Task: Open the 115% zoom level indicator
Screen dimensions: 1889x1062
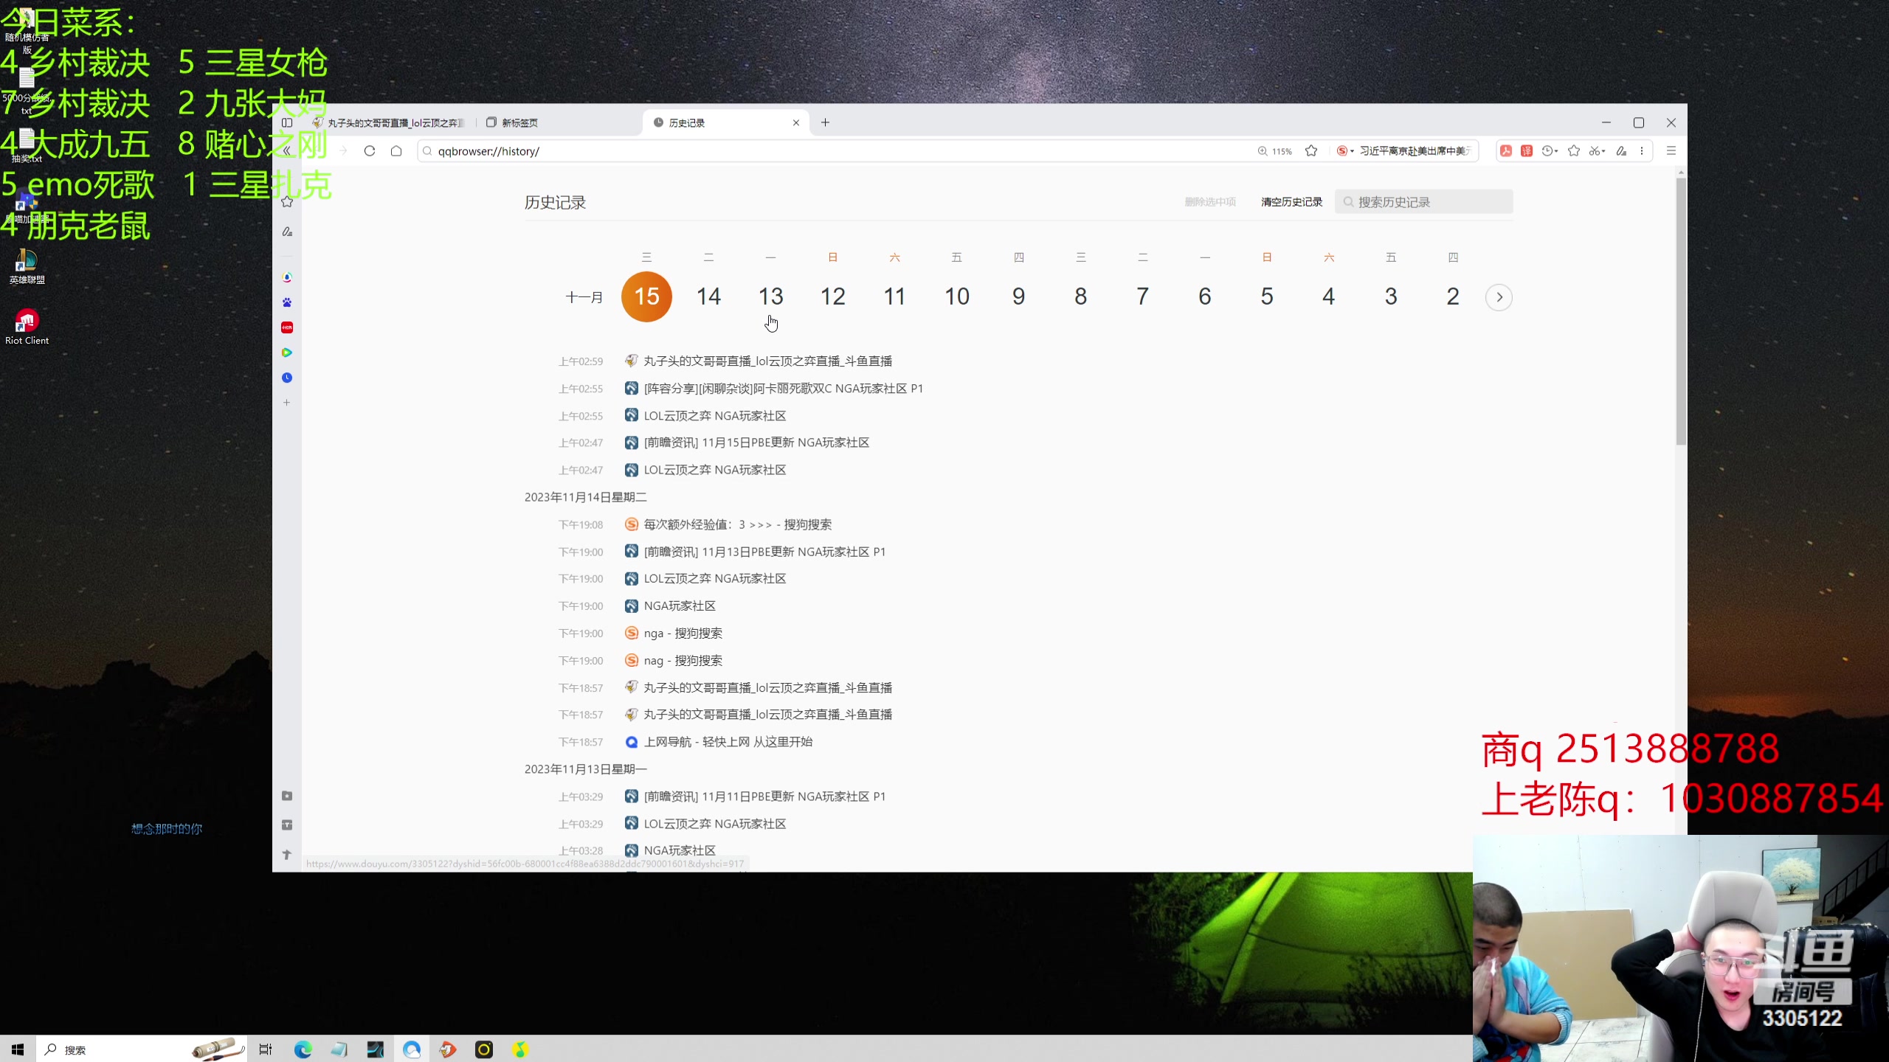Action: pos(1275,151)
